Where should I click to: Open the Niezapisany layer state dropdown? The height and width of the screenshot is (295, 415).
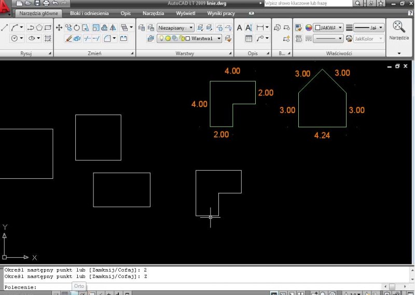click(175, 27)
